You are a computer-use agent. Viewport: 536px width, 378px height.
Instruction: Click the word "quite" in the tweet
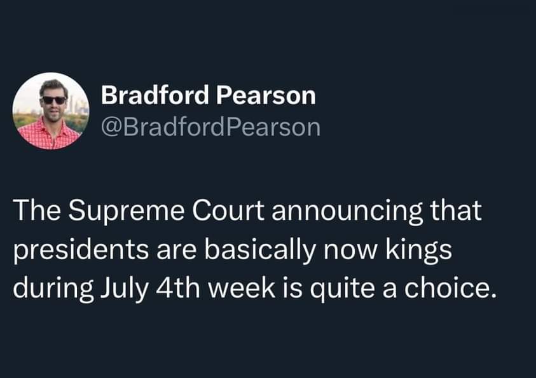(342, 288)
